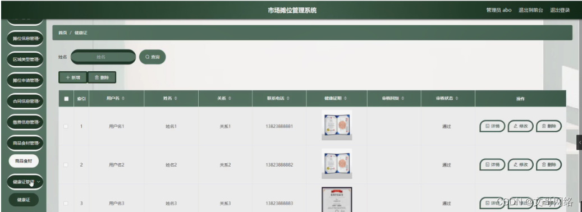Click the 用户名1 cell
582x212 pixels.
(116, 126)
